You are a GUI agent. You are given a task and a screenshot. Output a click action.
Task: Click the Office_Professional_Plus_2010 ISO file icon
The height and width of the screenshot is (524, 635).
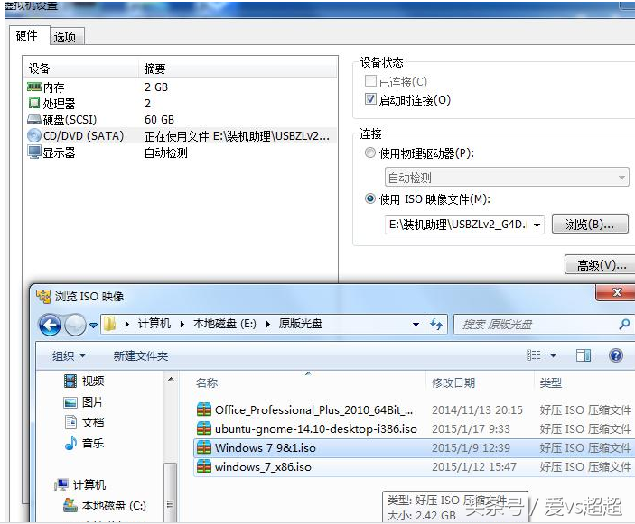tap(204, 409)
